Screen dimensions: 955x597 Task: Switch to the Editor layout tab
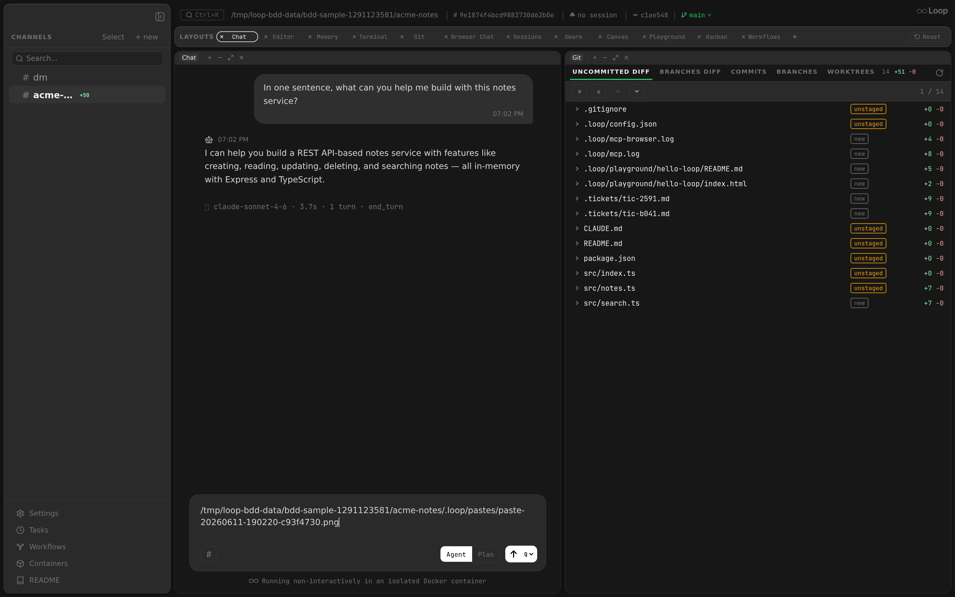tap(283, 37)
